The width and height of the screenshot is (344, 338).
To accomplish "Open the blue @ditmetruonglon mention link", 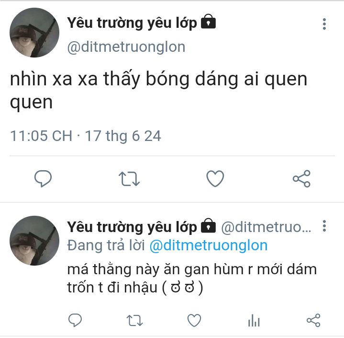I will click(209, 245).
